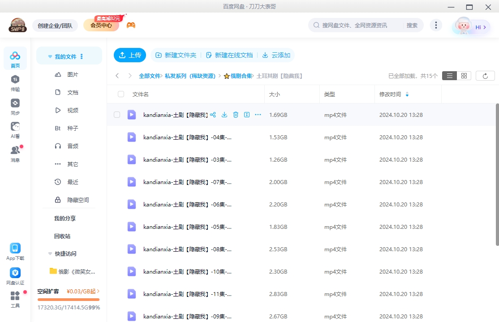This screenshot has width=499, height=322.
Task: Open the 传输 transfer panel
Action: [x=15, y=83]
